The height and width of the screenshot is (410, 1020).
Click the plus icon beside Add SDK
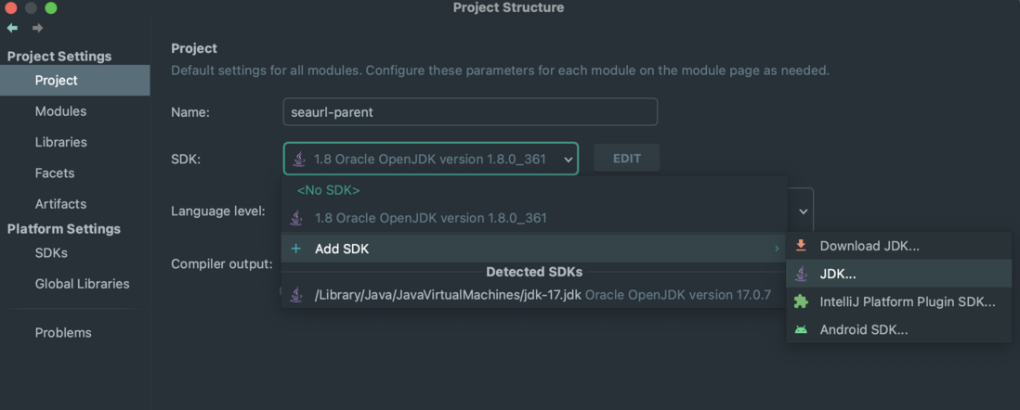(x=296, y=249)
